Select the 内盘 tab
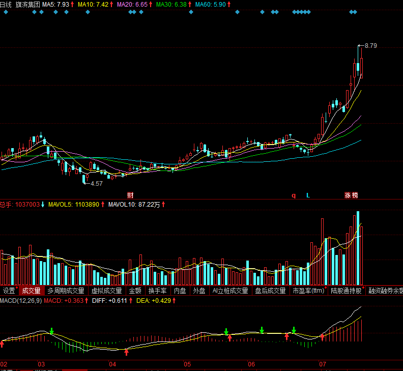 pyautogui.click(x=180, y=291)
